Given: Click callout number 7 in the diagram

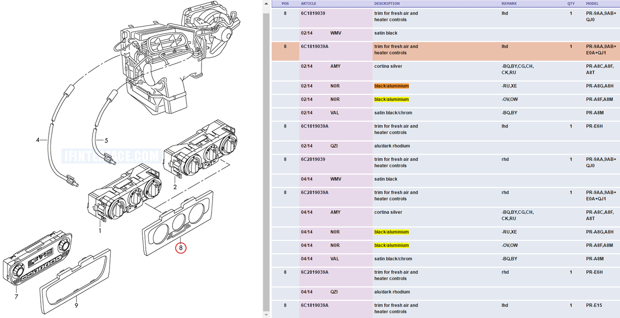Looking at the screenshot, I should coord(16,297).
